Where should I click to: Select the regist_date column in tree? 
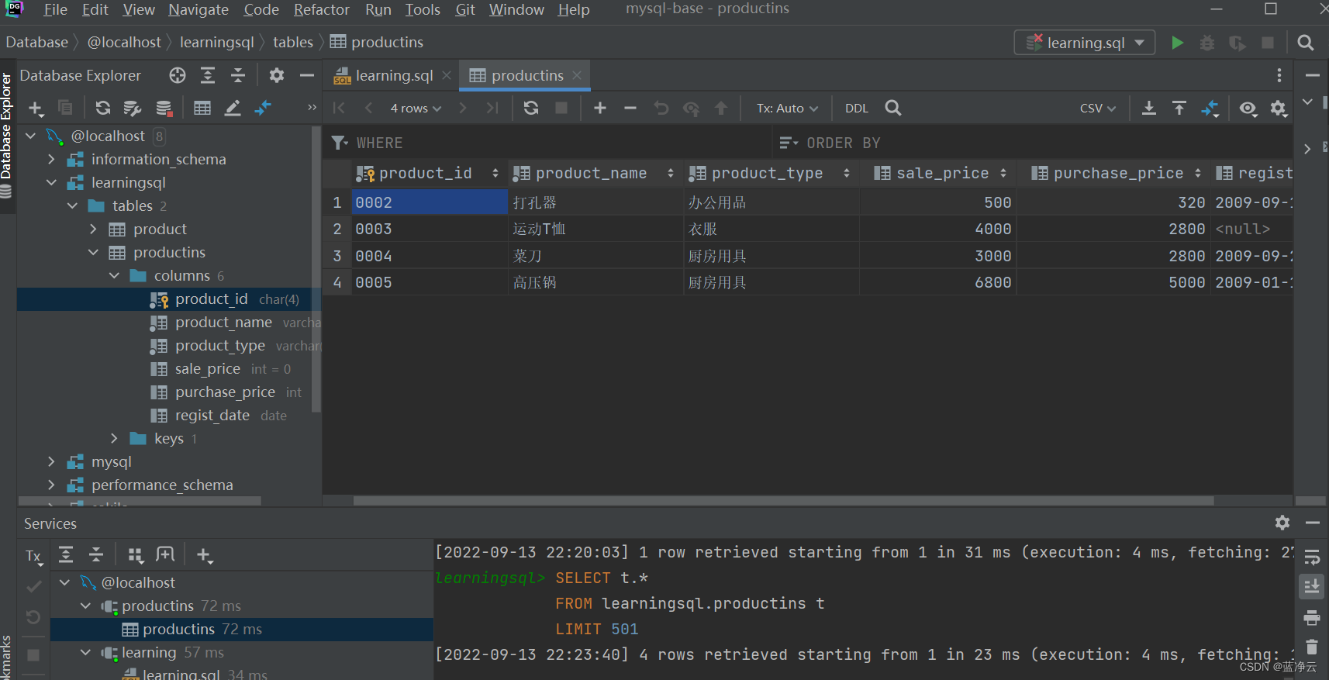coord(212,416)
